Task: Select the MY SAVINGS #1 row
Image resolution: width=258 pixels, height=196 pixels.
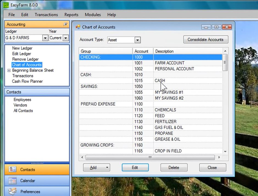Action: tap(151, 92)
